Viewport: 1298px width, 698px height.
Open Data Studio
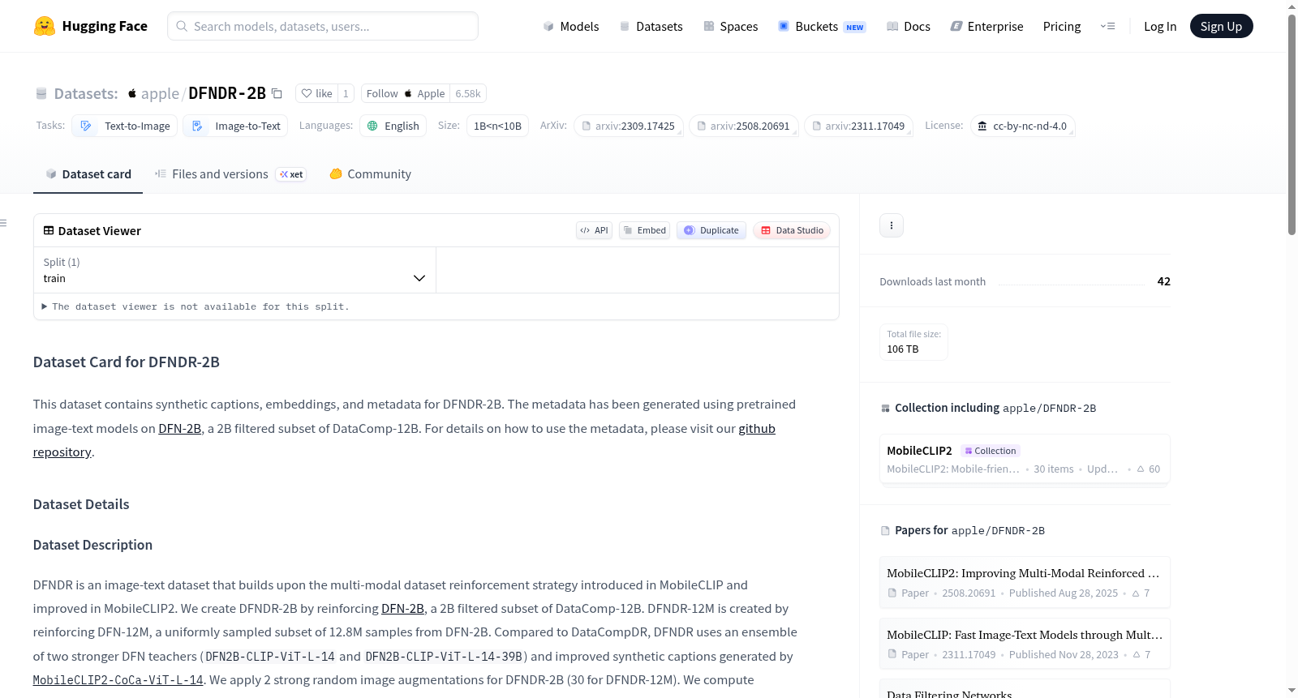pyautogui.click(x=792, y=230)
